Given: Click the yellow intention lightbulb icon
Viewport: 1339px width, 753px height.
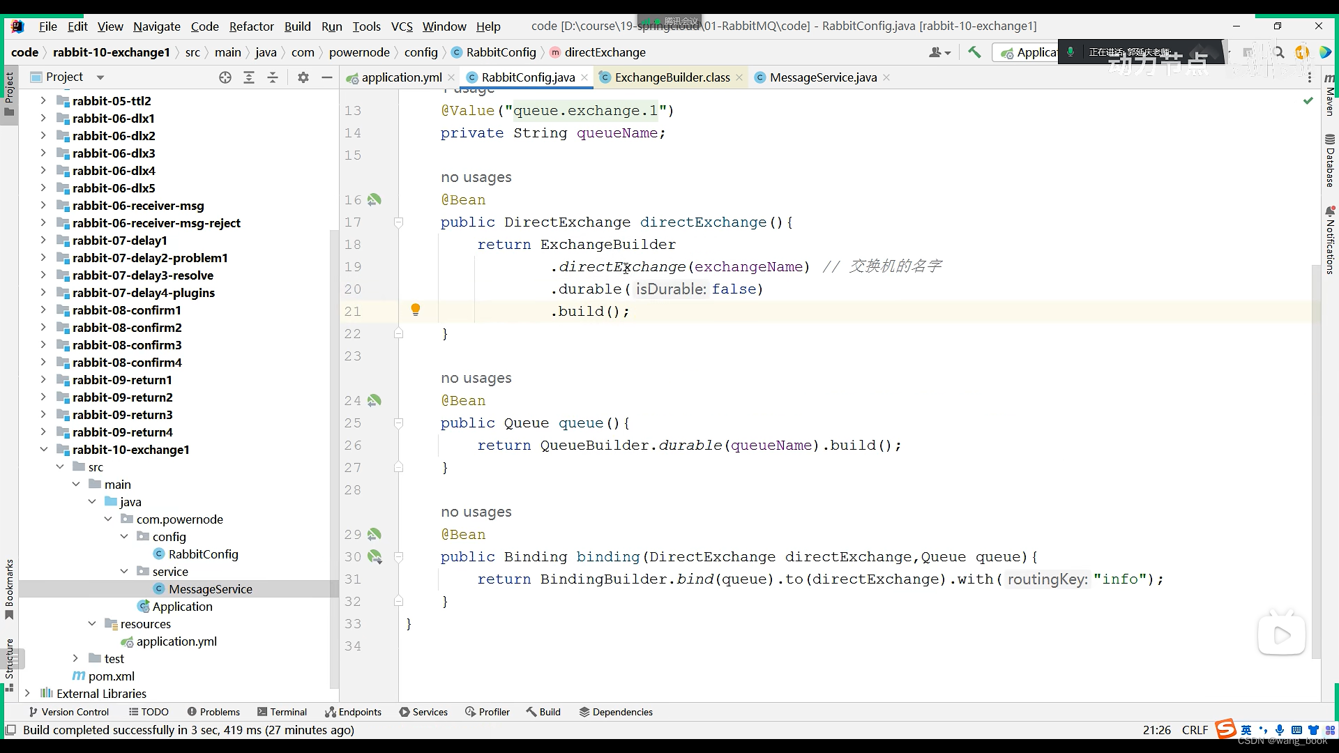Looking at the screenshot, I should click(x=416, y=310).
